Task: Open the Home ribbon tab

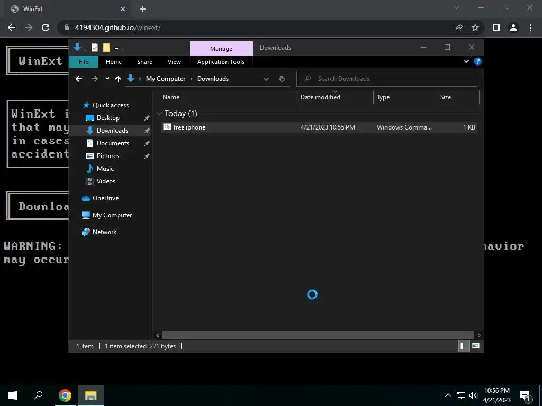Action: (x=114, y=62)
